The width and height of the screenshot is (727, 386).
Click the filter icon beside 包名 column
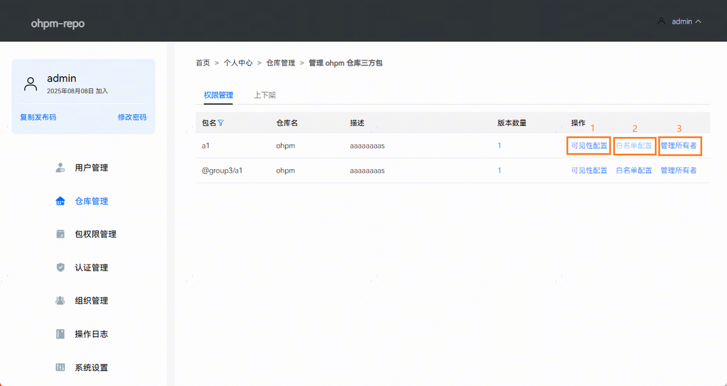pyautogui.click(x=221, y=123)
